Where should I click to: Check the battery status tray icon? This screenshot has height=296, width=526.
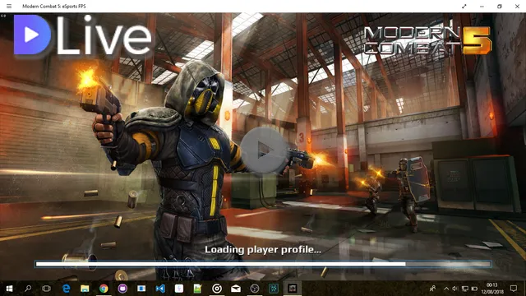click(x=474, y=289)
